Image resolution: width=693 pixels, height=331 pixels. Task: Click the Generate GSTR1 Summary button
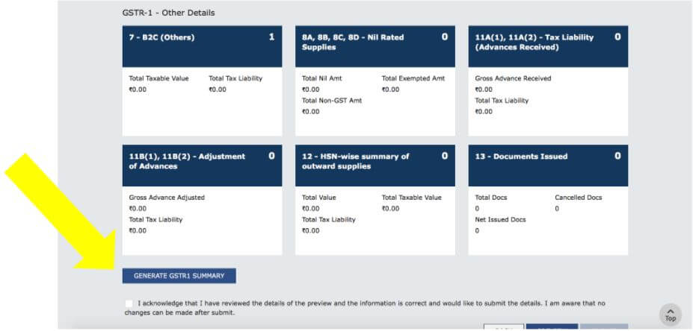click(179, 276)
